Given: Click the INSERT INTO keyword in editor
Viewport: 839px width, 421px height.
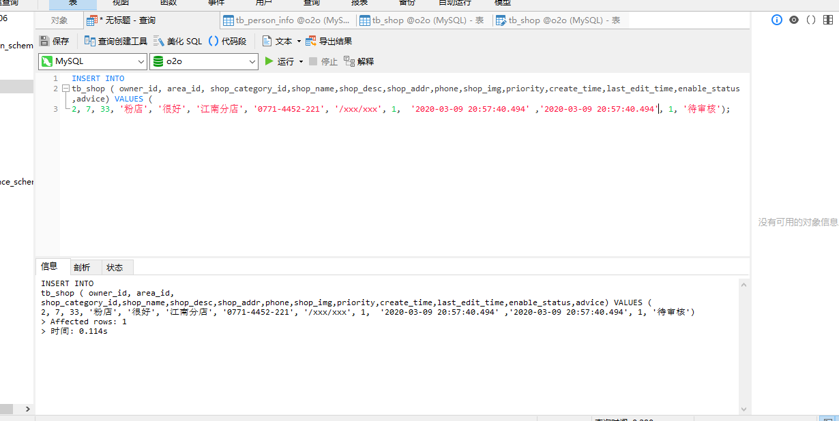Looking at the screenshot, I should coord(98,78).
